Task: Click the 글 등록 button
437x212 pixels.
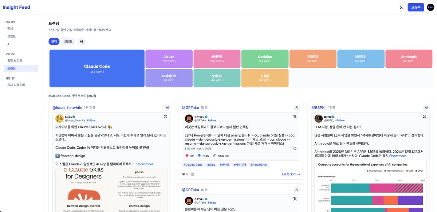Action: click(x=416, y=7)
